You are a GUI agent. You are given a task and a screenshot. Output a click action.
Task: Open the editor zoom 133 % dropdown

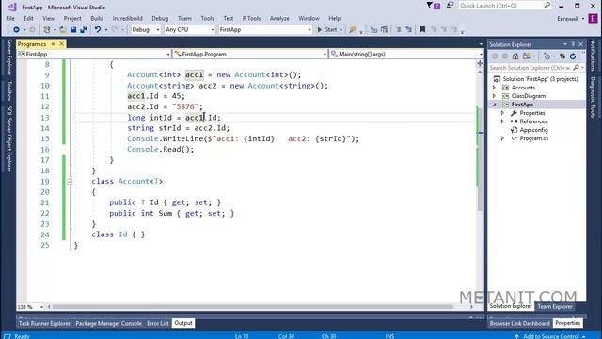click(x=30, y=307)
